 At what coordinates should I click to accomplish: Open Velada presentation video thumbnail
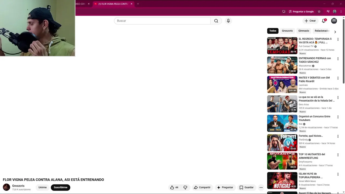click(282, 104)
